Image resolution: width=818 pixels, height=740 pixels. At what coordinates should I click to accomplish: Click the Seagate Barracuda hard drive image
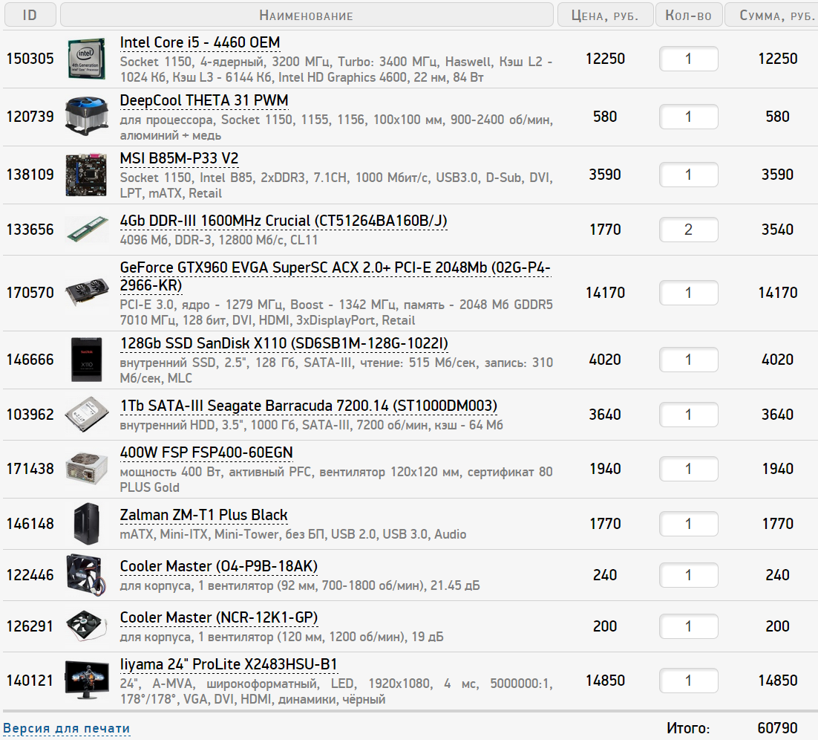click(x=87, y=414)
